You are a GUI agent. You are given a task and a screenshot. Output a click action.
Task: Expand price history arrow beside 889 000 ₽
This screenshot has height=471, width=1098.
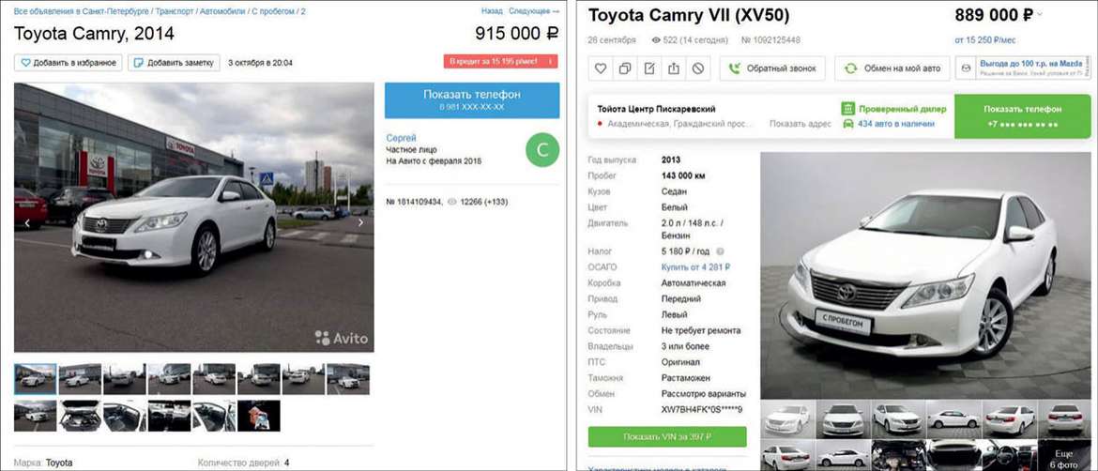[x=1039, y=15]
